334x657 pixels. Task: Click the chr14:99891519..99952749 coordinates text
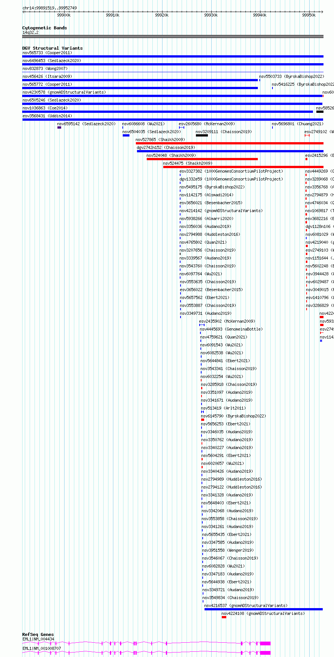point(50,8)
